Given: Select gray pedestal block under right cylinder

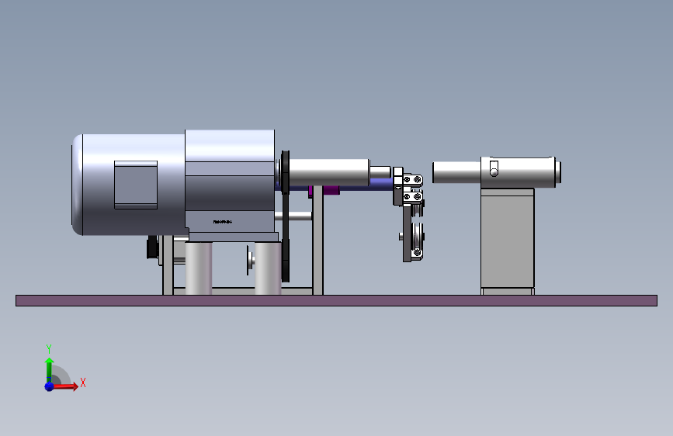Looking at the screenshot, I should 508,241.
